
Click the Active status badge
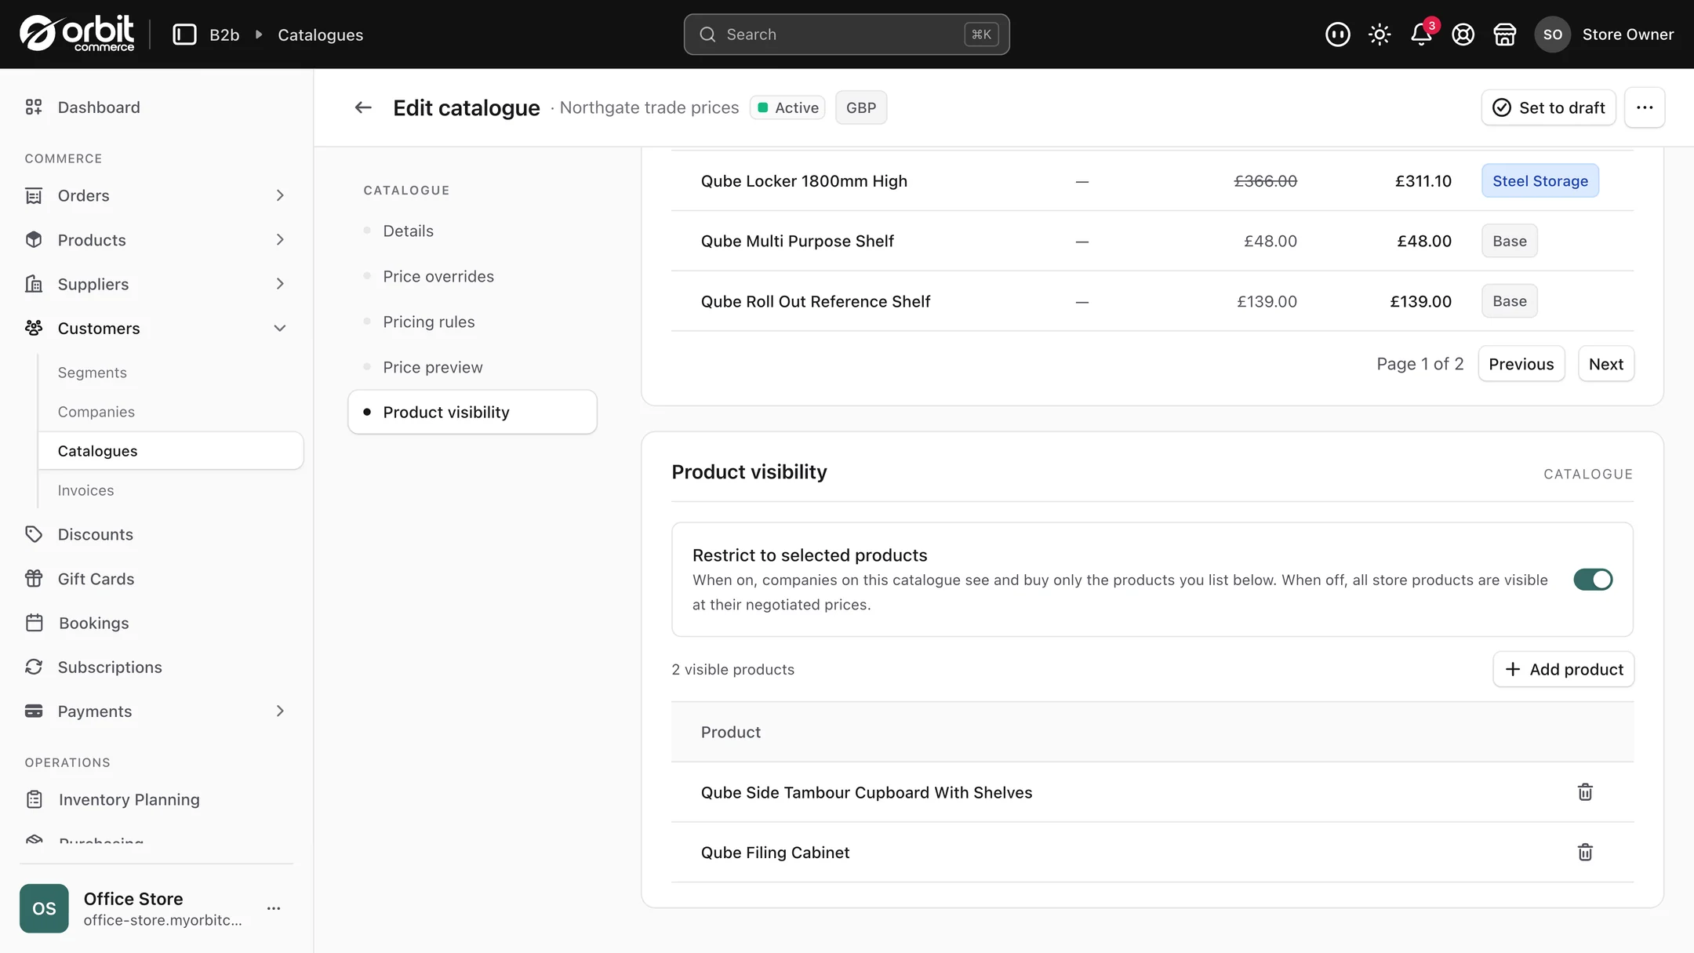click(787, 107)
